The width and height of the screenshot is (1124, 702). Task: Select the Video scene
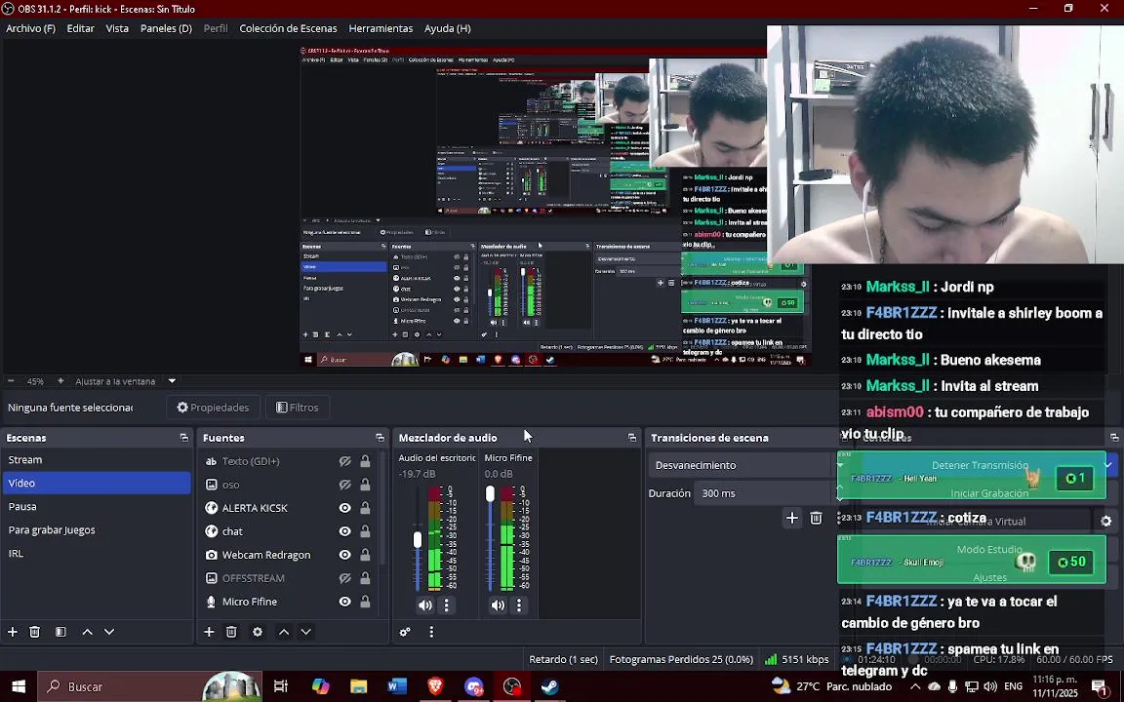pyautogui.click(x=97, y=484)
